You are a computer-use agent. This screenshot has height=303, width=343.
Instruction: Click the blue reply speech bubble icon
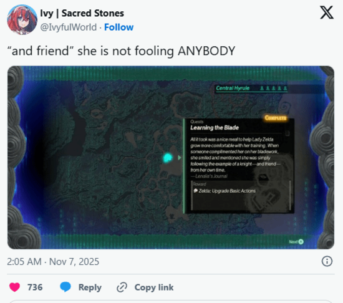pos(65,287)
